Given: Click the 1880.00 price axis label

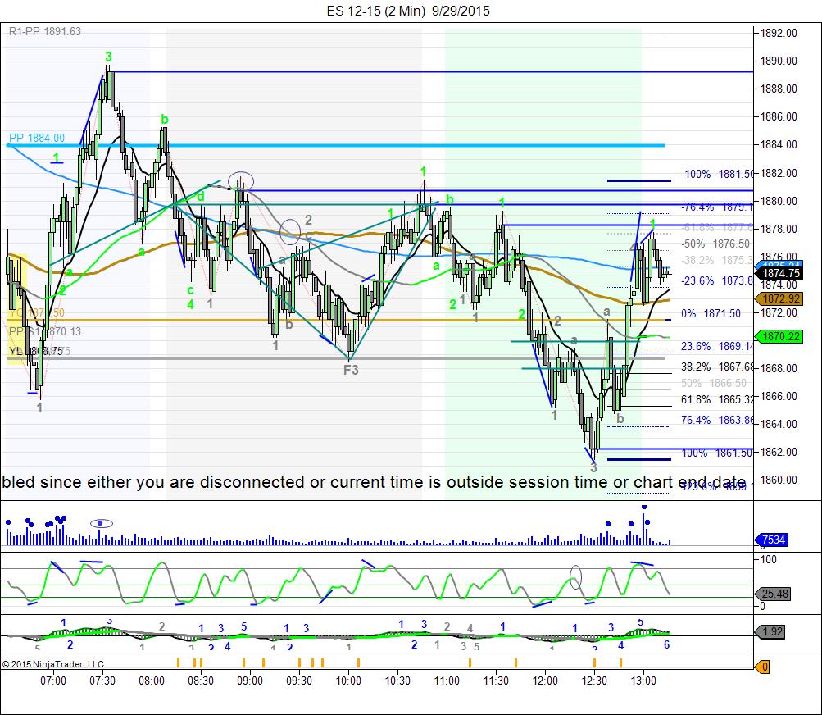Looking at the screenshot, I should [x=779, y=201].
